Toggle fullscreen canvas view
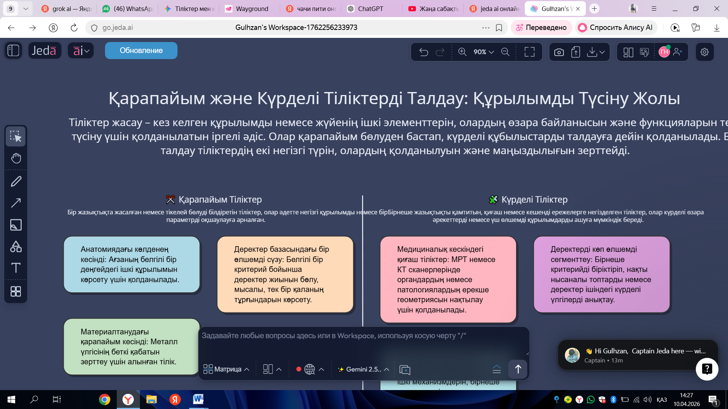The width and height of the screenshot is (728, 409). pos(529,52)
